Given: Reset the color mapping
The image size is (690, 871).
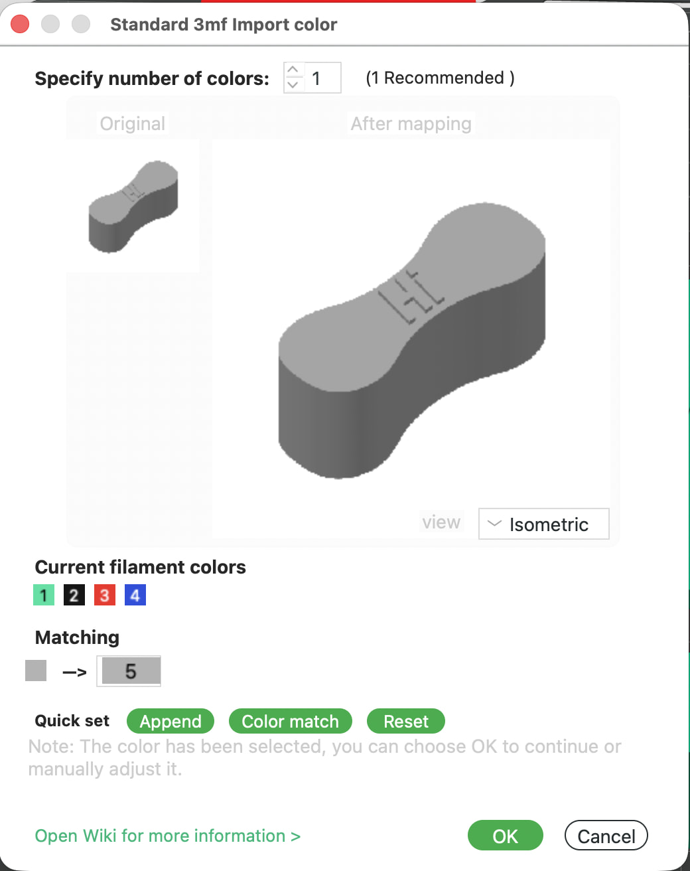Looking at the screenshot, I should (406, 721).
